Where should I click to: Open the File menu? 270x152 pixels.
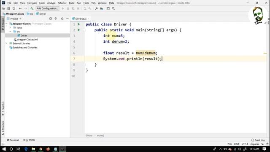coord(9,3)
